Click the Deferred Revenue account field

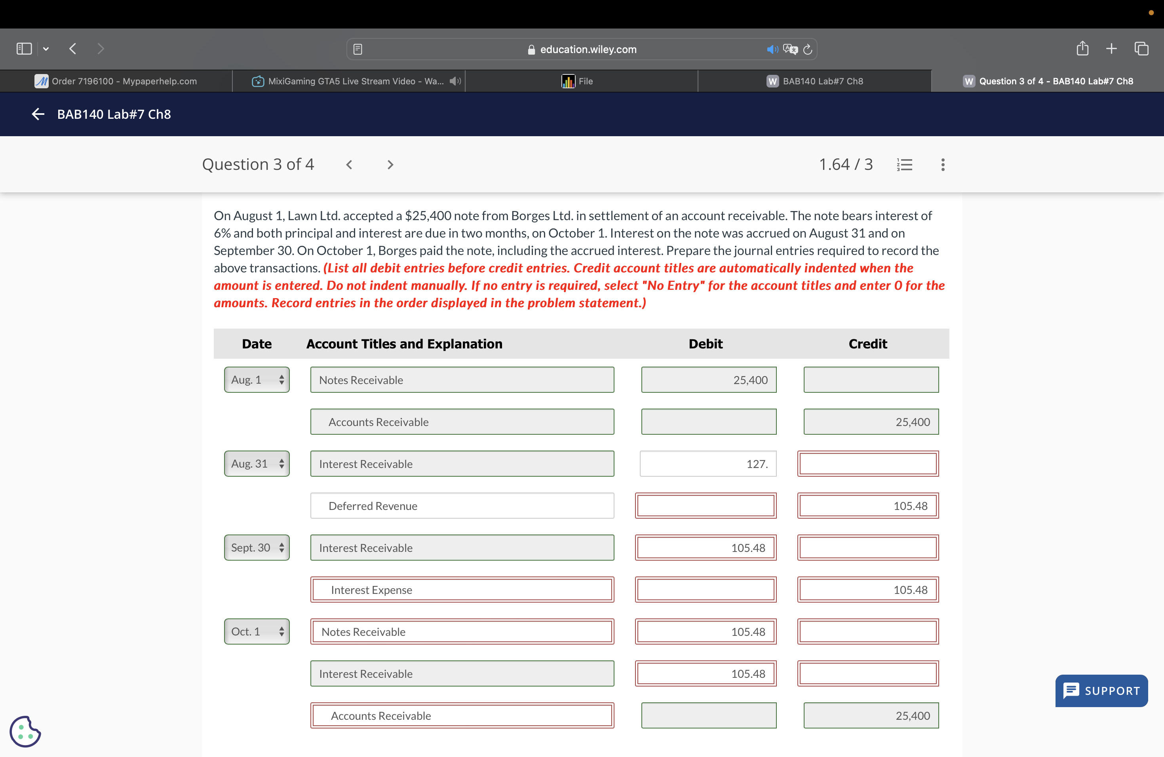[x=462, y=506]
